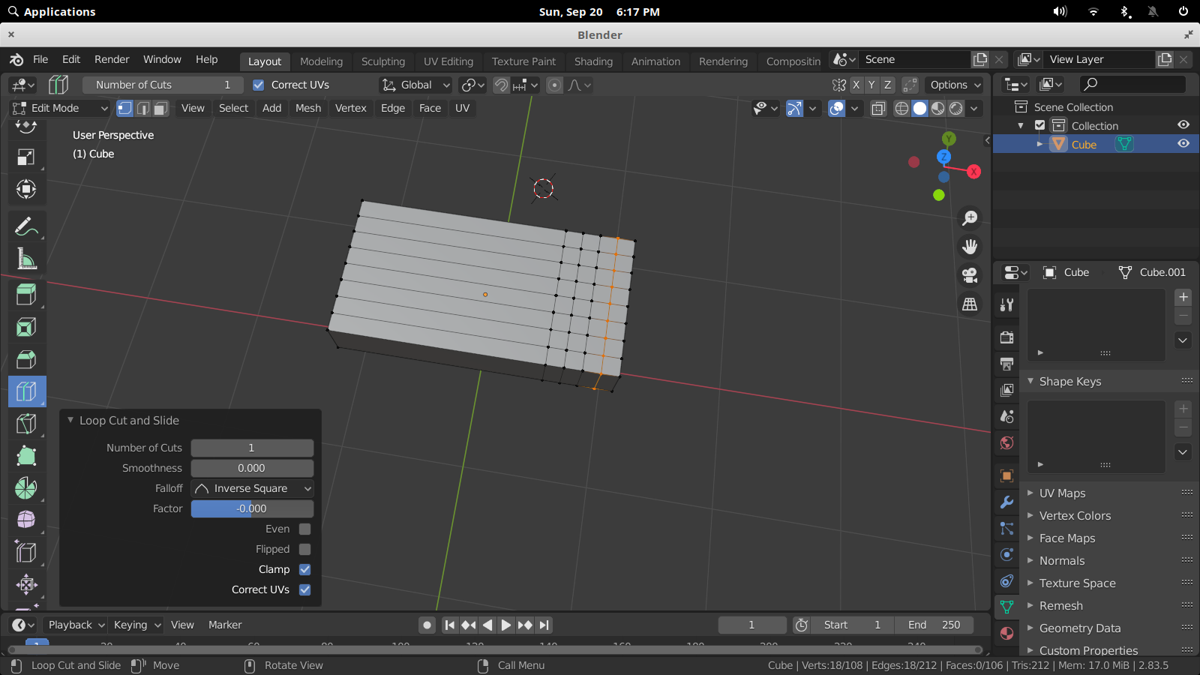Open the Vertex menu
1200x675 pixels.
(x=350, y=108)
